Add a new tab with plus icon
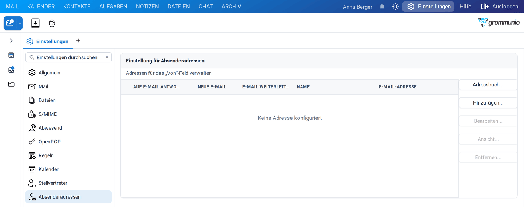The width and height of the screenshot is (524, 207). (78, 41)
